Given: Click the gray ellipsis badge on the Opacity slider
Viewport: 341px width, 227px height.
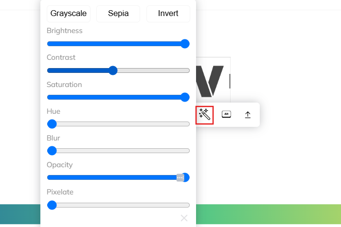Looking at the screenshot, I should (x=180, y=178).
